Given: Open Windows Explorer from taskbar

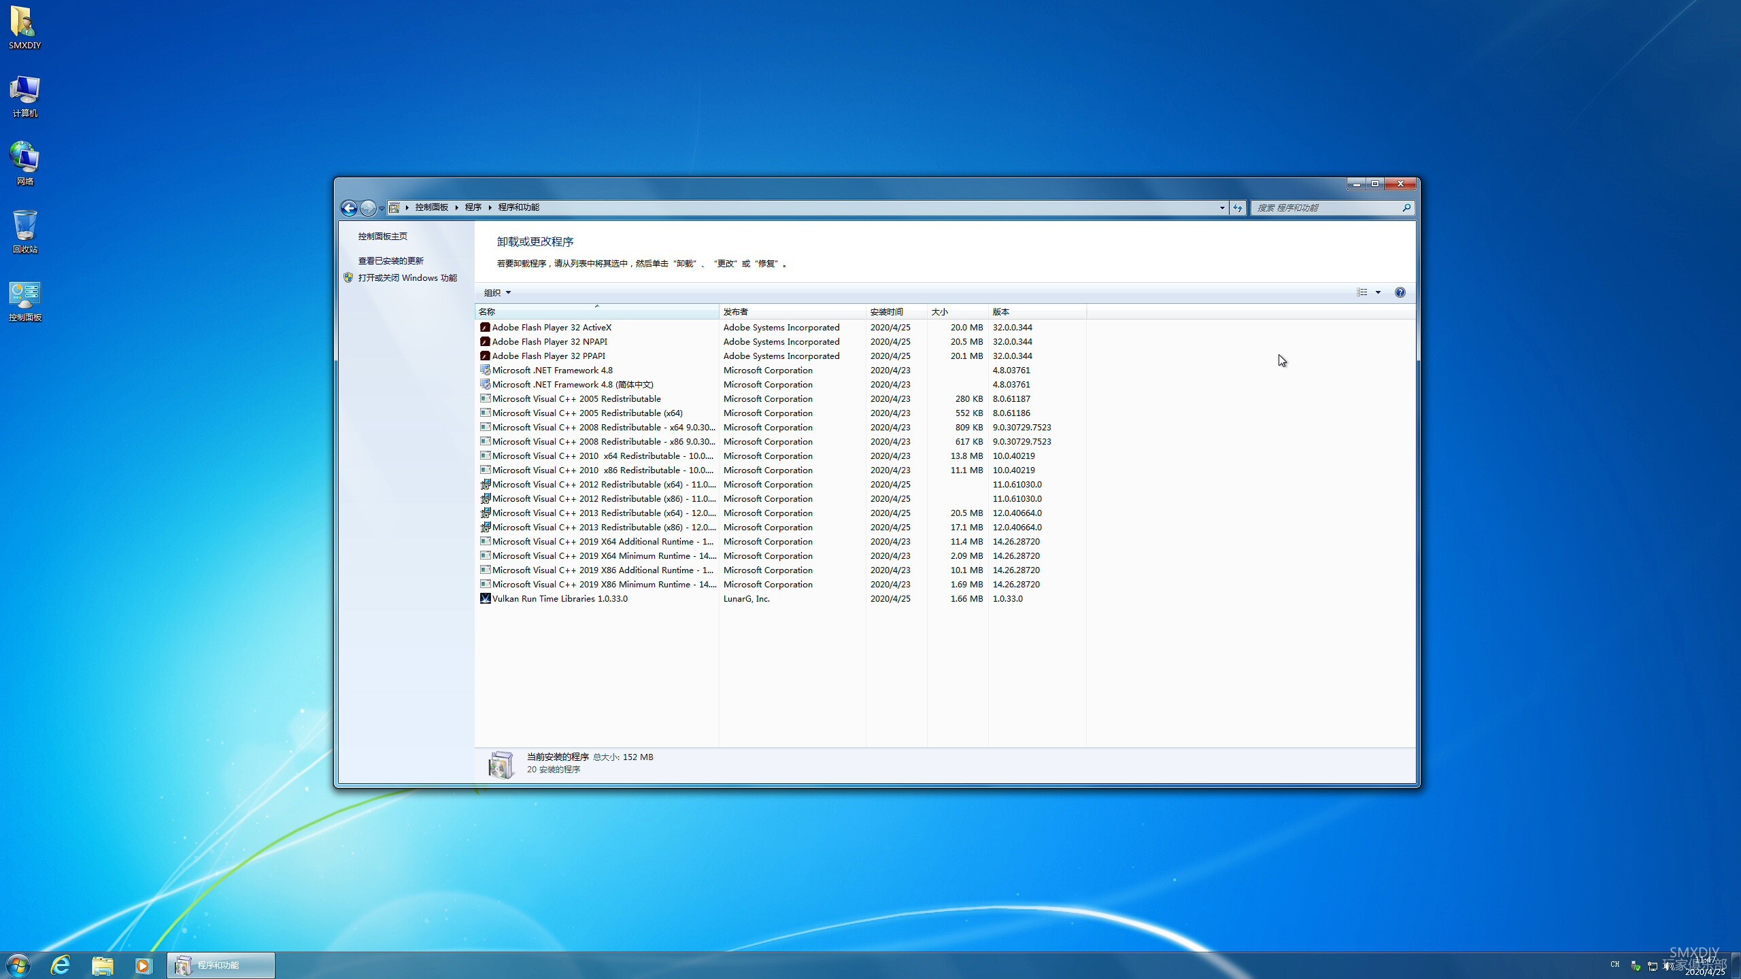Looking at the screenshot, I should click(x=103, y=965).
